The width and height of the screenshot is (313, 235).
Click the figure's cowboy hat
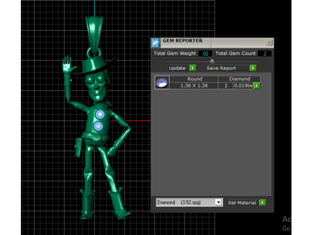94,66
